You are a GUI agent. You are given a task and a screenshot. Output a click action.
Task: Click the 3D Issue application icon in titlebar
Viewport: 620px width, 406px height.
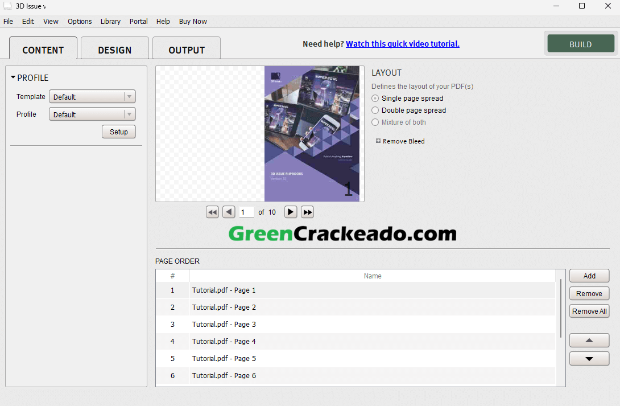[7, 6]
